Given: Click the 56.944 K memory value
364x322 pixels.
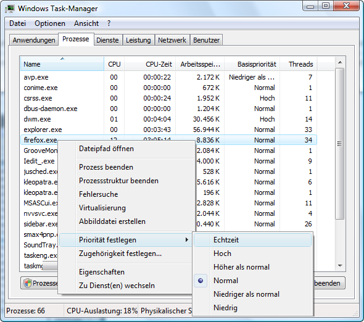Looking at the screenshot, I should point(206,130).
